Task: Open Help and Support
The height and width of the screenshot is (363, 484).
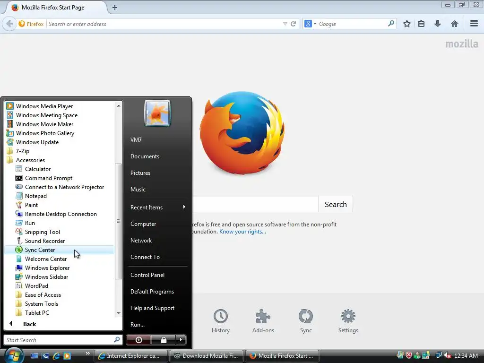Action: click(x=152, y=308)
